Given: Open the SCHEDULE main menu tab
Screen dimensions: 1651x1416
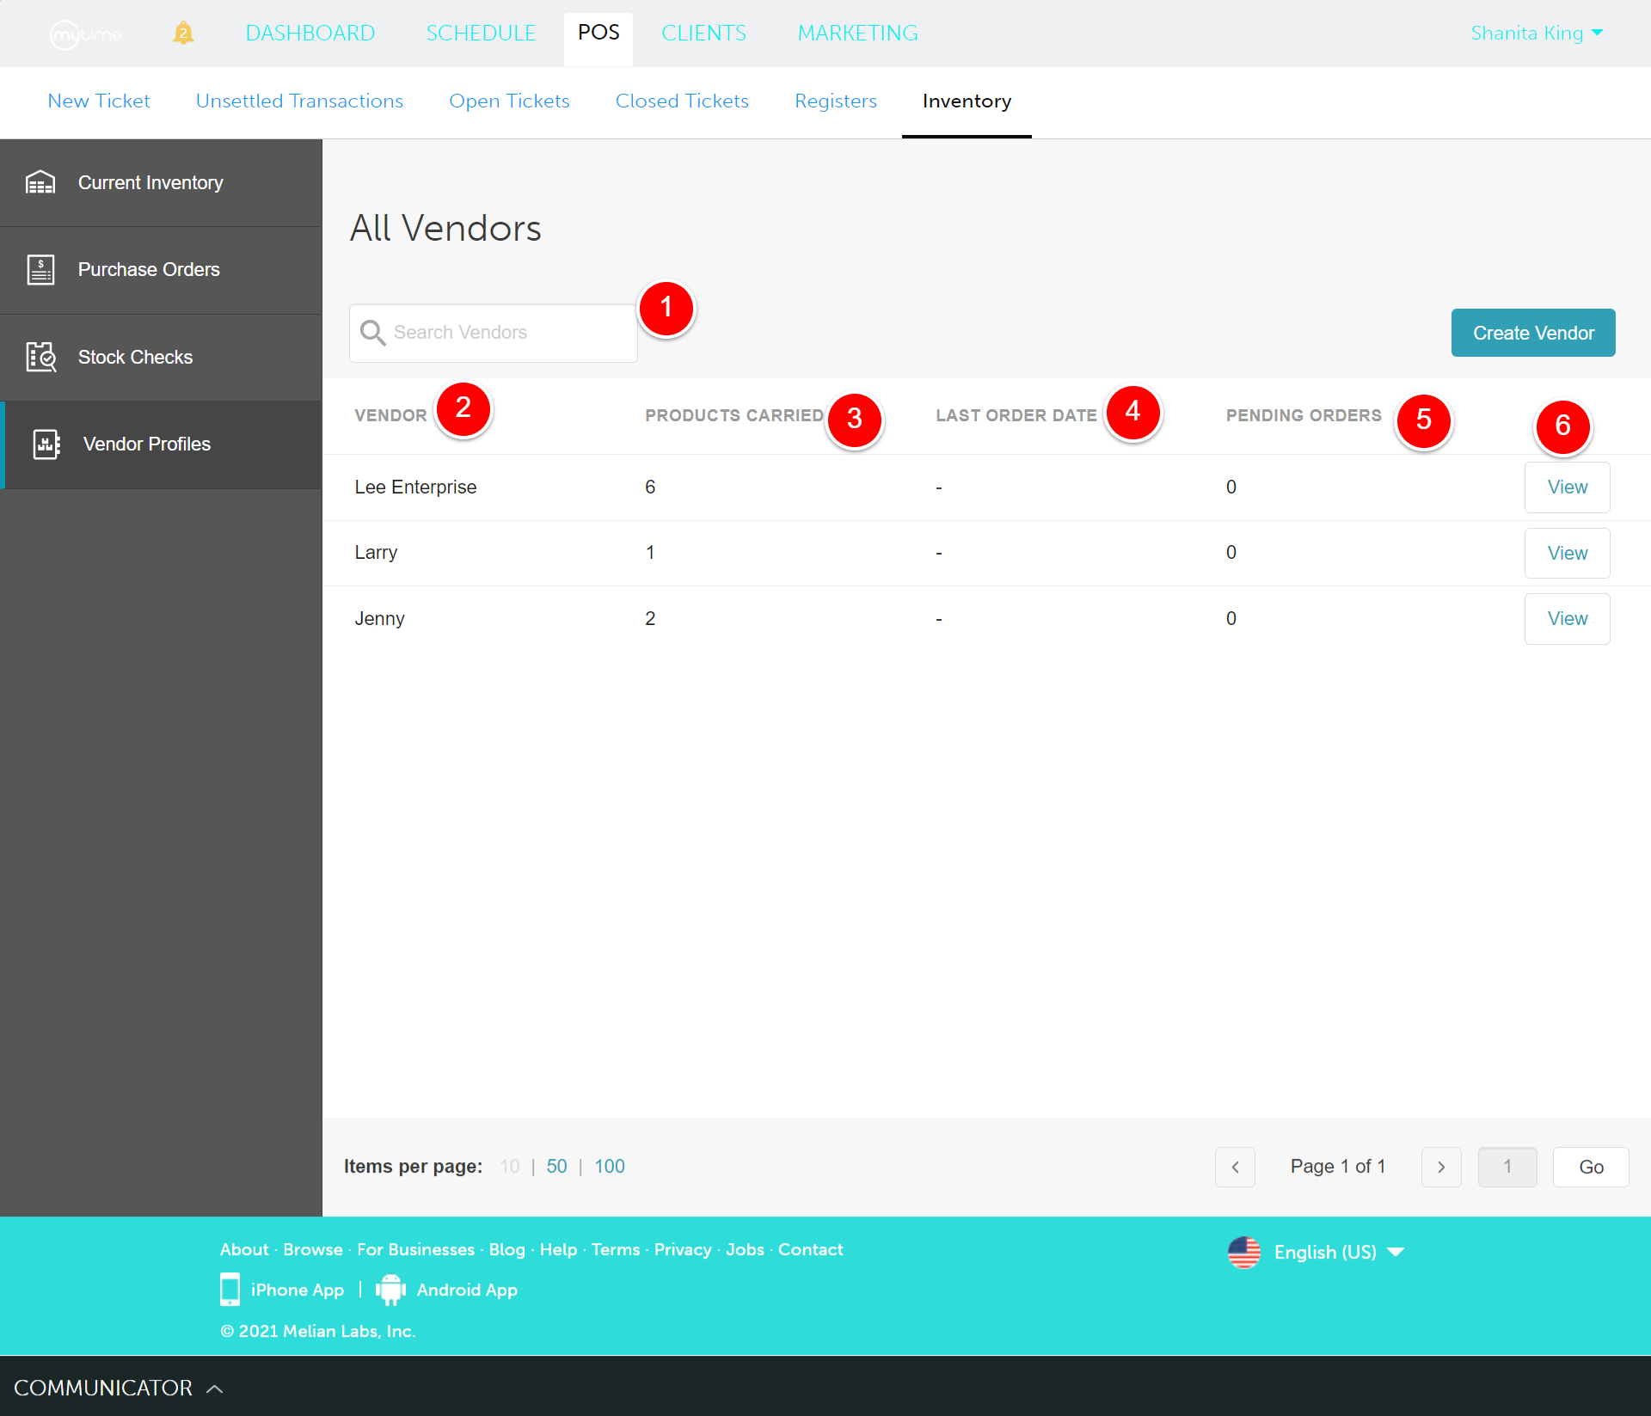Looking at the screenshot, I should click(x=481, y=34).
